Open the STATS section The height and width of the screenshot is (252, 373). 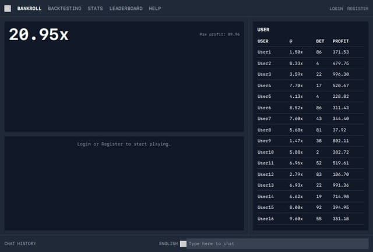(95, 9)
